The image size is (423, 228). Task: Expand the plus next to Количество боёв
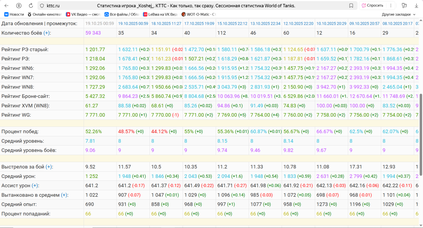(x=47, y=33)
